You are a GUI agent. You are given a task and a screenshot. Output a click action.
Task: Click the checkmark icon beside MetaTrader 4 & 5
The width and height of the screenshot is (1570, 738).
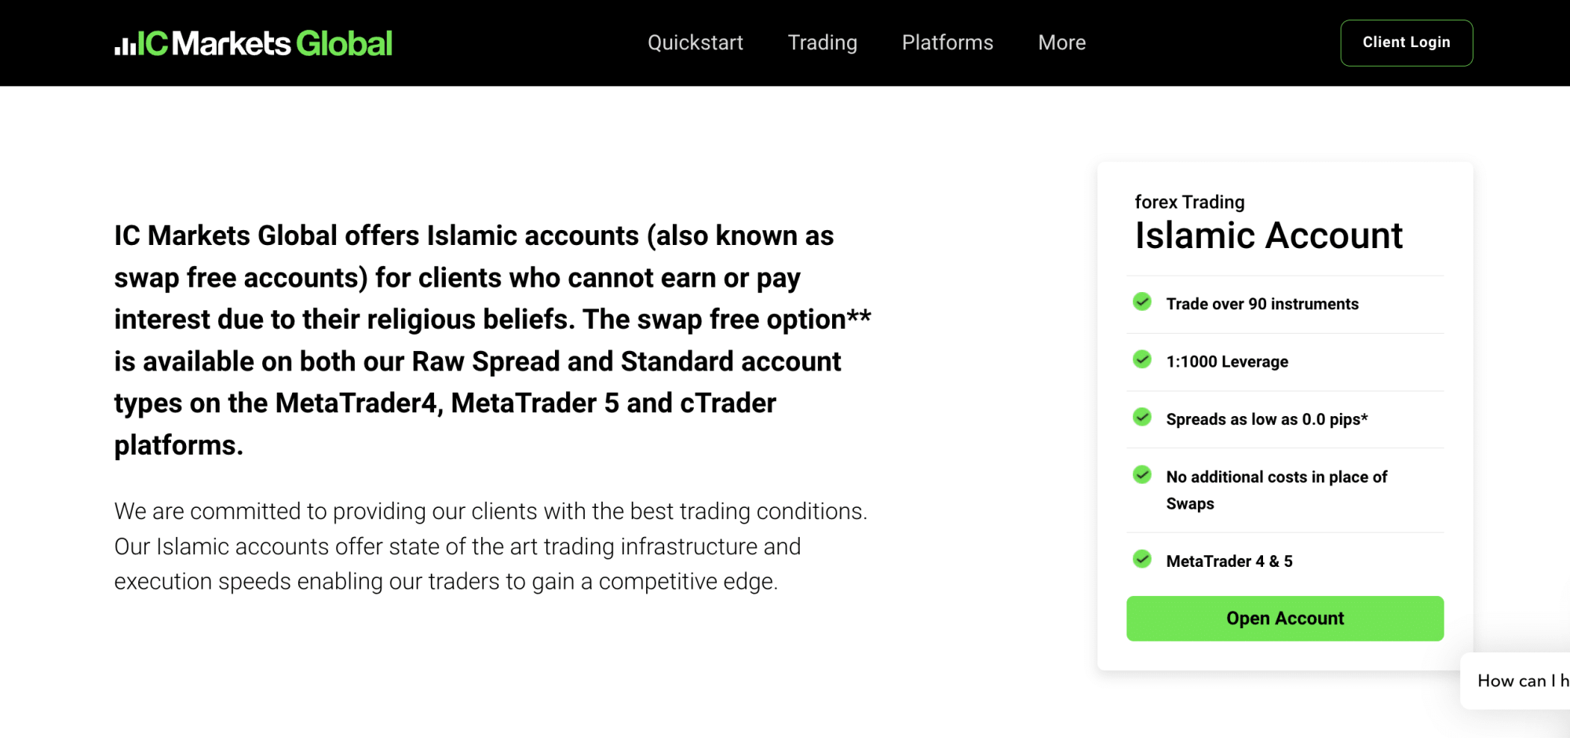point(1142,559)
